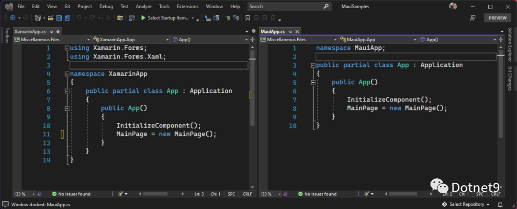Click the split-window icon in the XamarinApp pane
The height and width of the screenshot is (209, 517).
pos(253,40)
